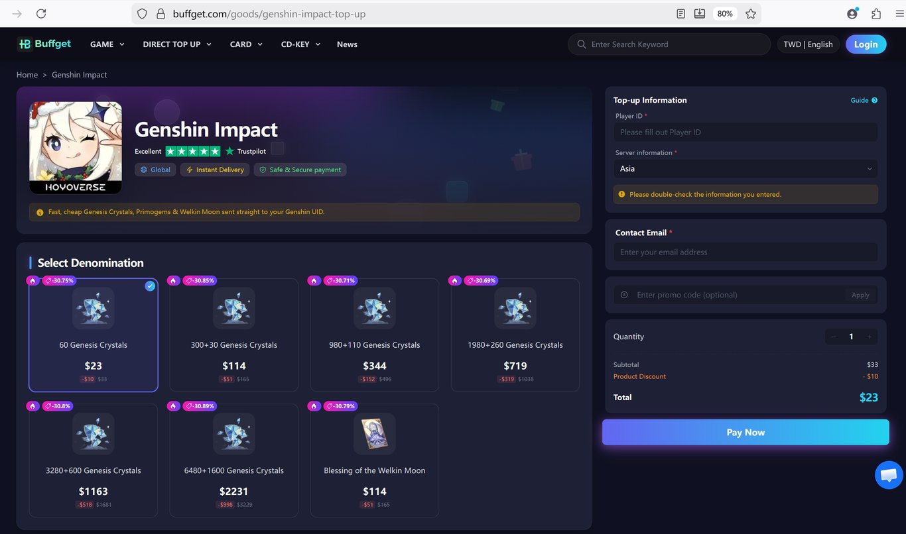Click the Guide help question icon
The height and width of the screenshot is (534, 906).
point(874,100)
